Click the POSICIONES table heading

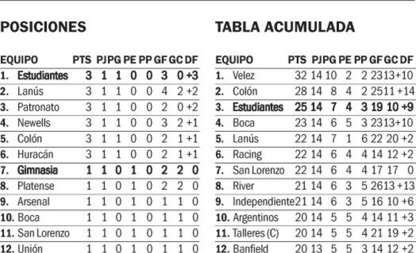point(43,27)
